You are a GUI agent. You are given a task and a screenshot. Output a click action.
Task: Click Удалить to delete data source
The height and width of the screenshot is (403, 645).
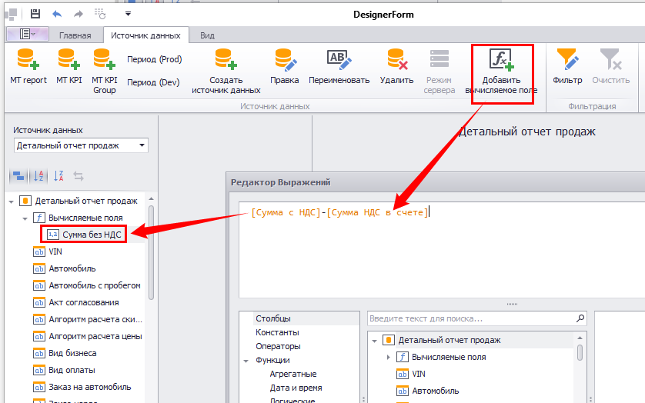click(x=397, y=60)
